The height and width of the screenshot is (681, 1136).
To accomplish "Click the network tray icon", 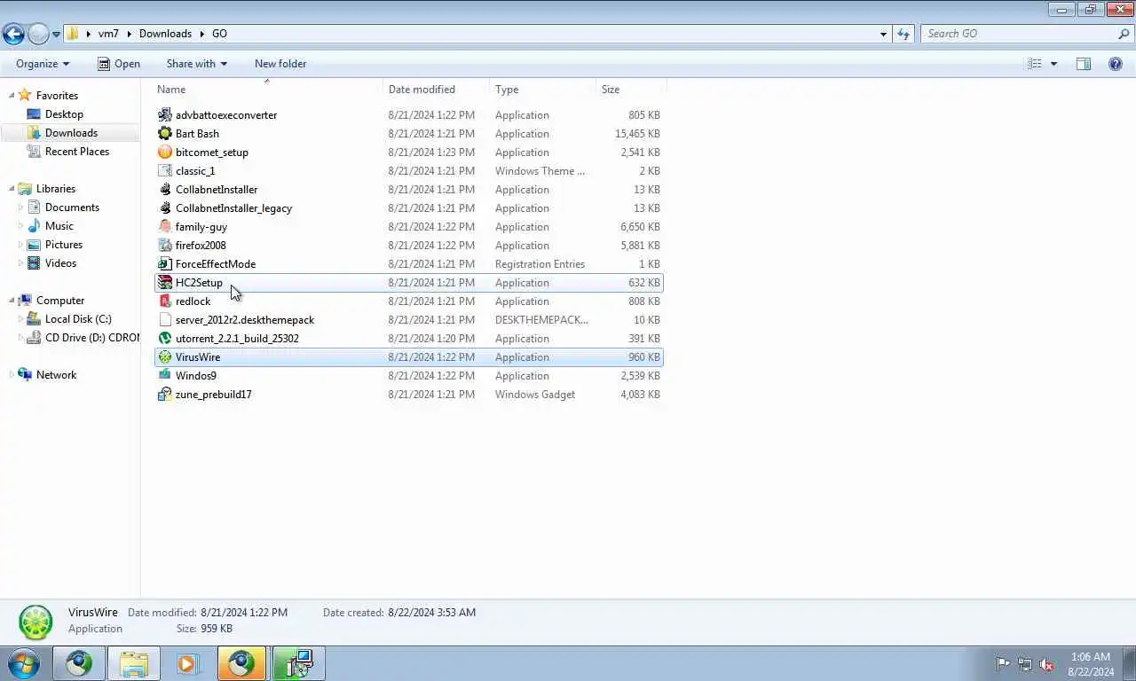I will point(1025,664).
